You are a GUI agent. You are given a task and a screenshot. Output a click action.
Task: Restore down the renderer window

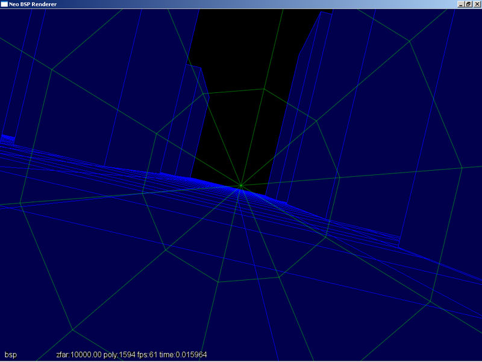tap(468, 4)
